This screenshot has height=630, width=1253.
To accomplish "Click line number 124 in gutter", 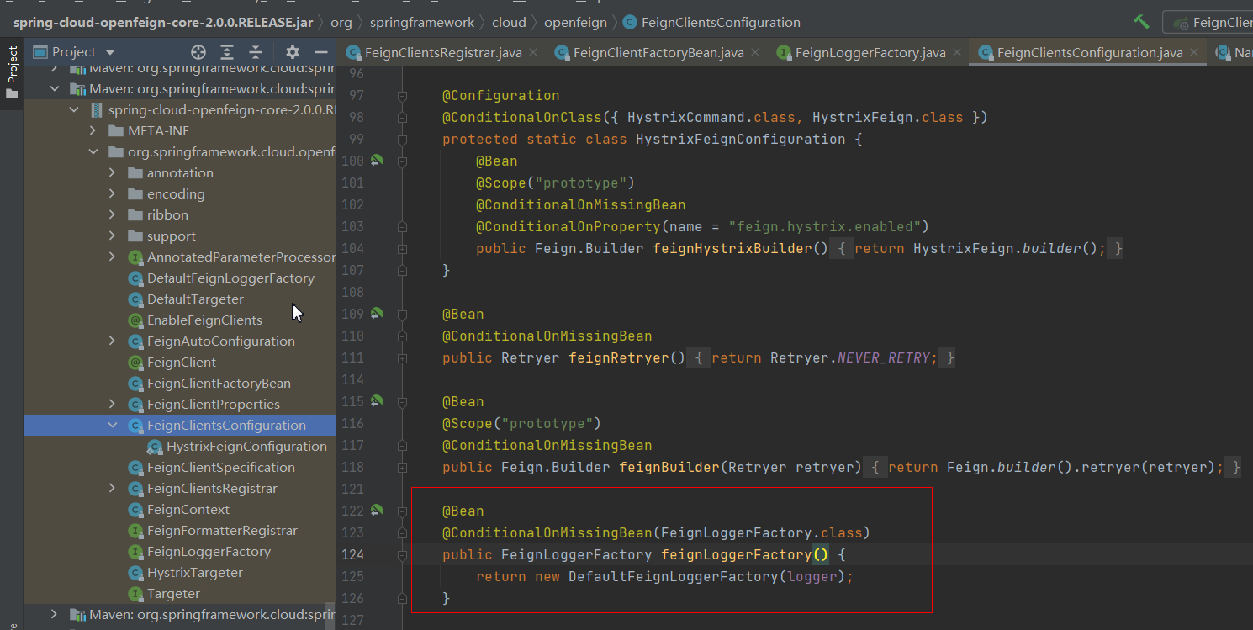I will pos(353,554).
